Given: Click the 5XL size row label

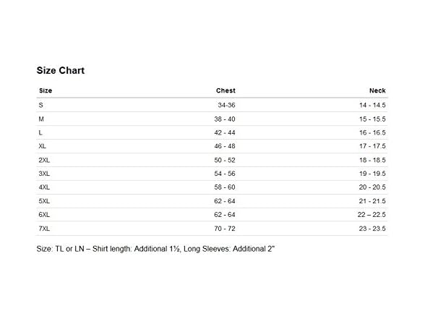Looking at the screenshot, I should point(44,201).
